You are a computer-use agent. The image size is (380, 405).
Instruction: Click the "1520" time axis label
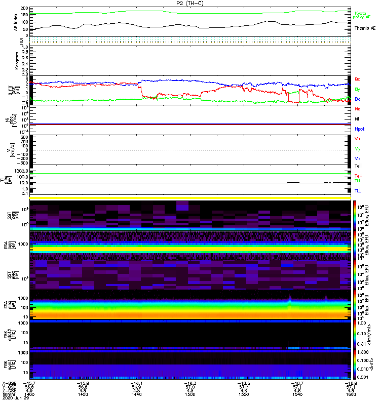point(244,394)
